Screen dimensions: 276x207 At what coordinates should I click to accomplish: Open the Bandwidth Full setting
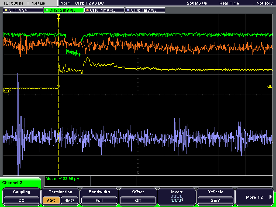coord(99,197)
